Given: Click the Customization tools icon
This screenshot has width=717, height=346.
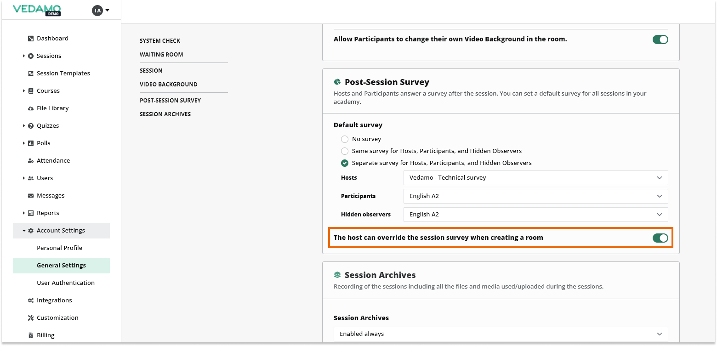Looking at the screenshot, I should click(31, 318).
